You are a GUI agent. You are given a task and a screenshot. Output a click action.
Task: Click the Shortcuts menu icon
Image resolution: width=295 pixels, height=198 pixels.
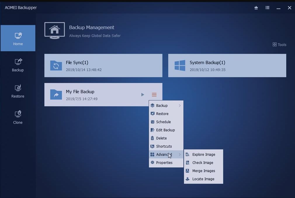(152, 146)
